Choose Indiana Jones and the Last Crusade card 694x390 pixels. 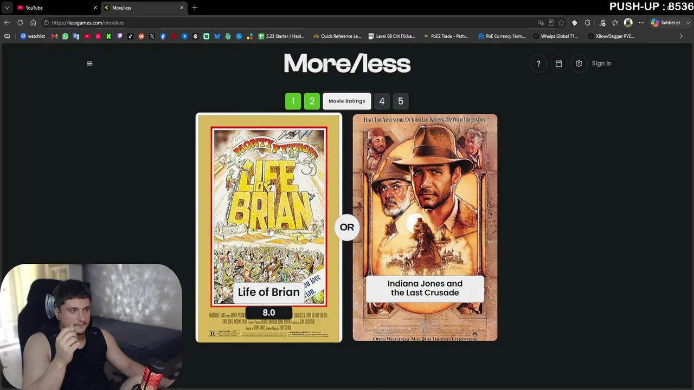425,227
